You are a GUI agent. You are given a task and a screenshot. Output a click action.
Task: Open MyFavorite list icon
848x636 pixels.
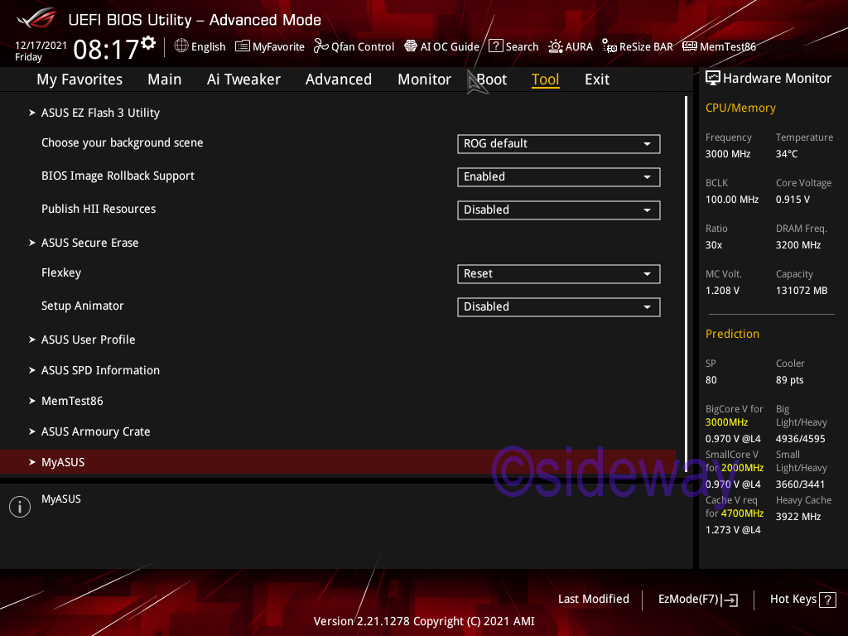click(x=243, y=46)
